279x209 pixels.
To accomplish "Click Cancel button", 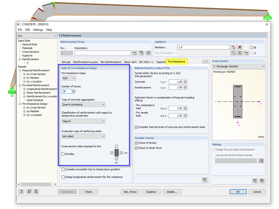I will pyautogui.click(x=257, y=192).
